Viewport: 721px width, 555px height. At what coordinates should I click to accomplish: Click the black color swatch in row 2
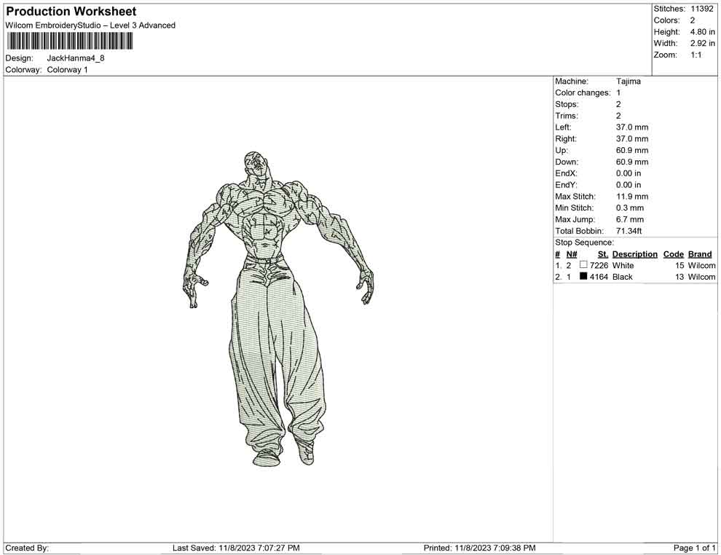[x=583, y=276]
